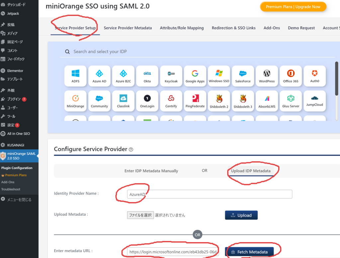Choose the SalesForce IDP tile
This screenshot has width=340, height=258.
(x=243, y=76)
